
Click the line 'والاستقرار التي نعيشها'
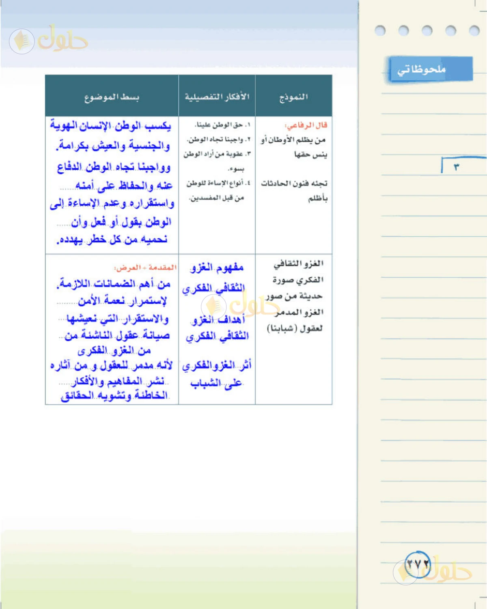click(118, 319)
